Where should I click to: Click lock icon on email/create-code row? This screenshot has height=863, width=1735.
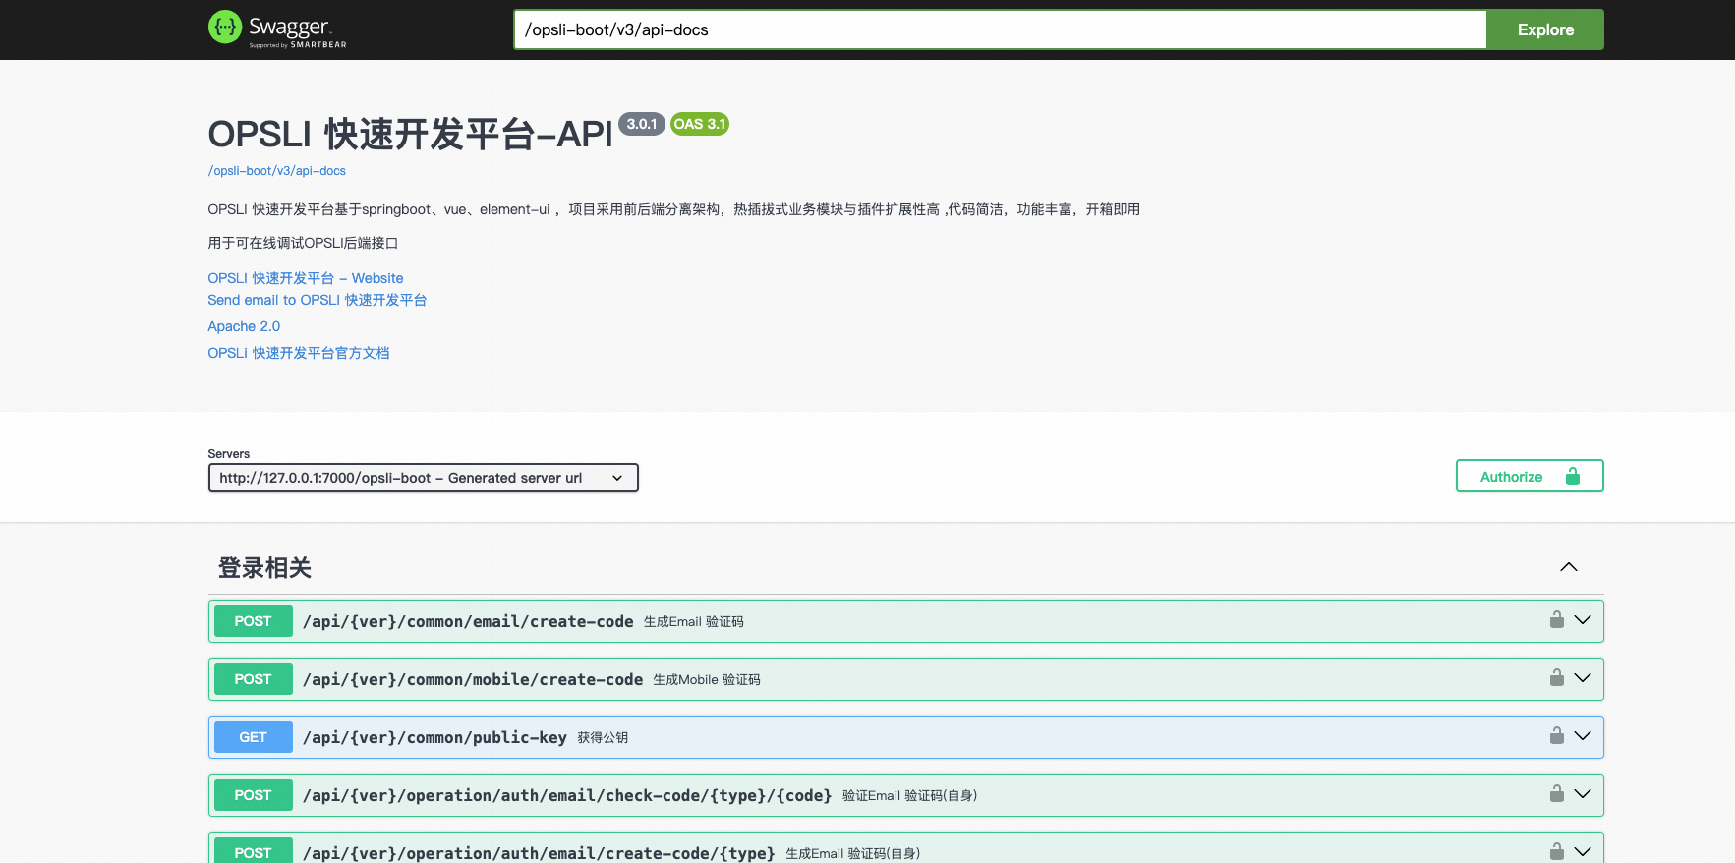1557,619
